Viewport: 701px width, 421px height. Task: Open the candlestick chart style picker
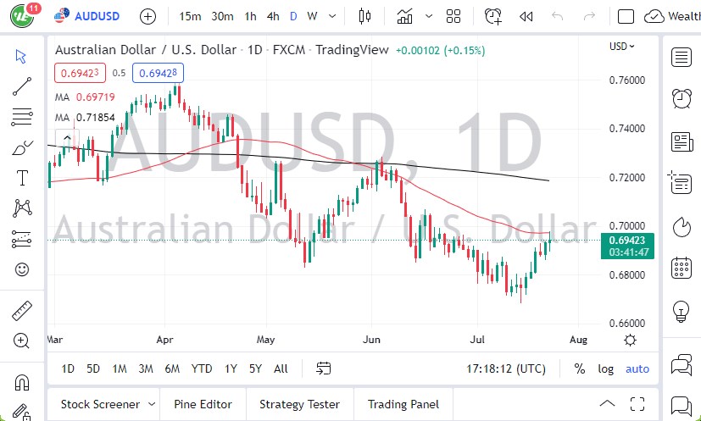pos(365,16)
